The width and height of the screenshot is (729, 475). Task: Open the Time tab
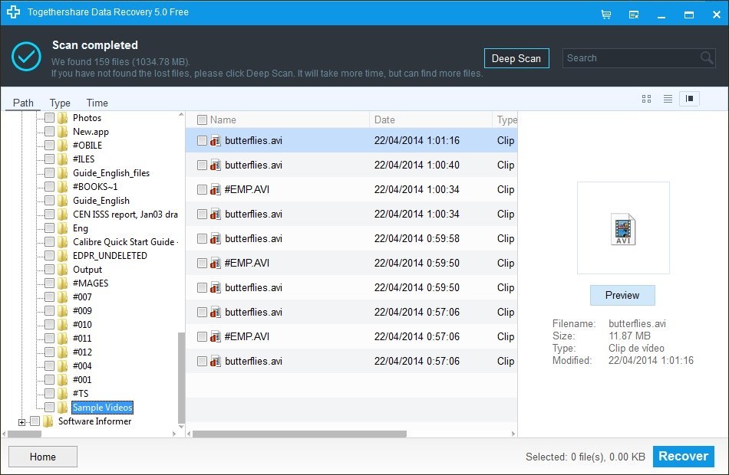tap(97, 102)
